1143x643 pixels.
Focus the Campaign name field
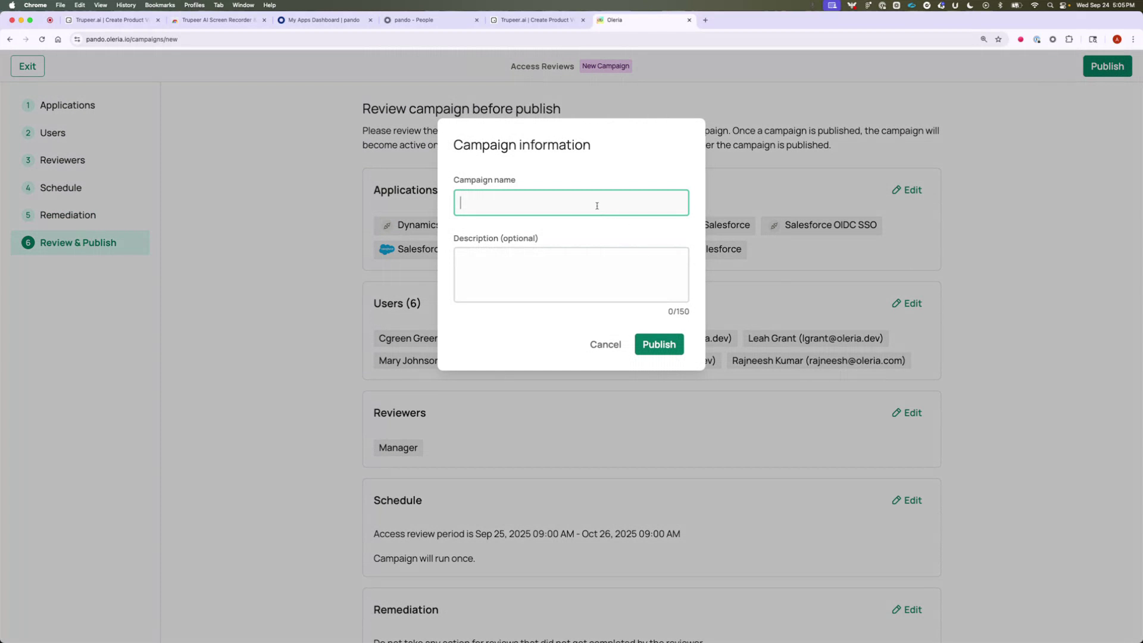pos(570,202)
